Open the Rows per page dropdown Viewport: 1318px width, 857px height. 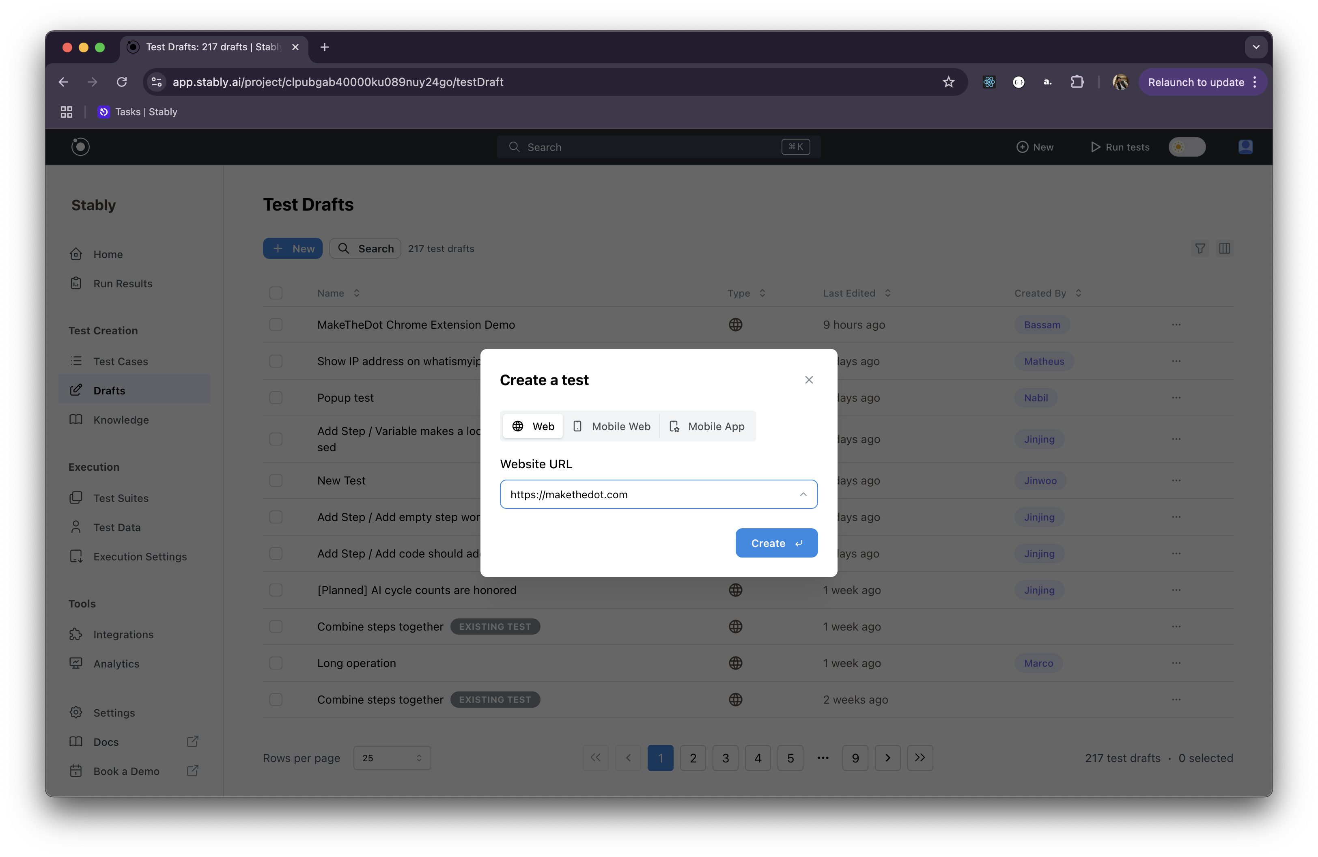click(392, 758)
